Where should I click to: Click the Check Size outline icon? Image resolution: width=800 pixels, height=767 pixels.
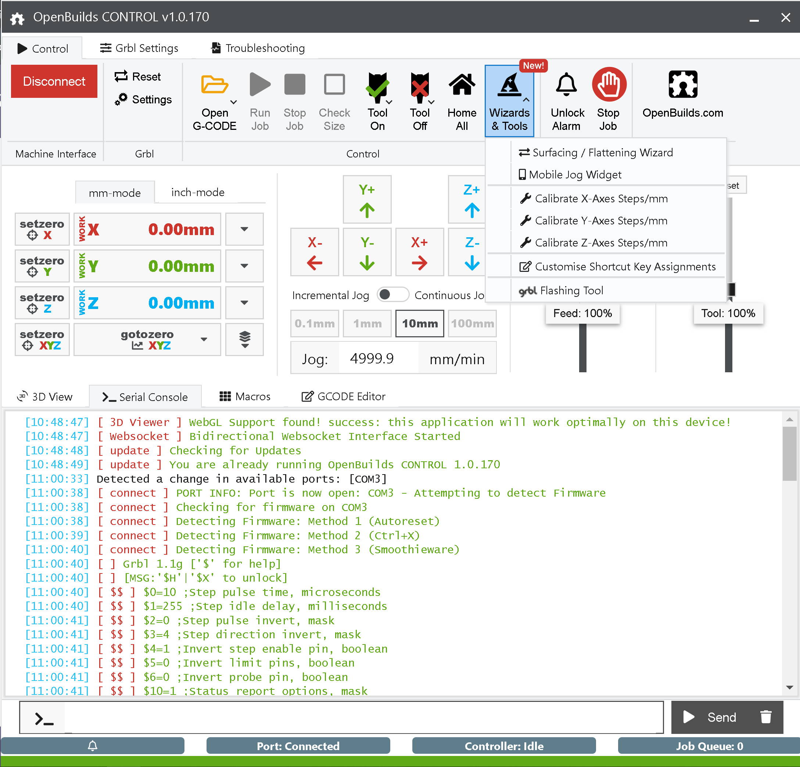pyautogui.click(x=334, y=84)
